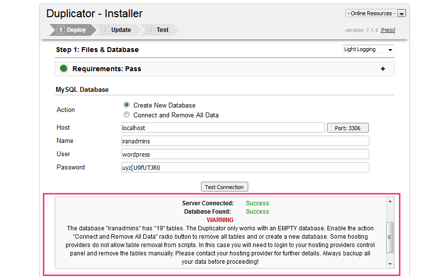Click Success next to Database Found
428x277 pixels.
pyautogui.click(x=258, y=212)
